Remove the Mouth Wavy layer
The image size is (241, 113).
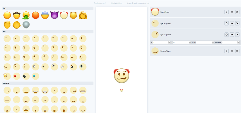click(x=237, y=51)
